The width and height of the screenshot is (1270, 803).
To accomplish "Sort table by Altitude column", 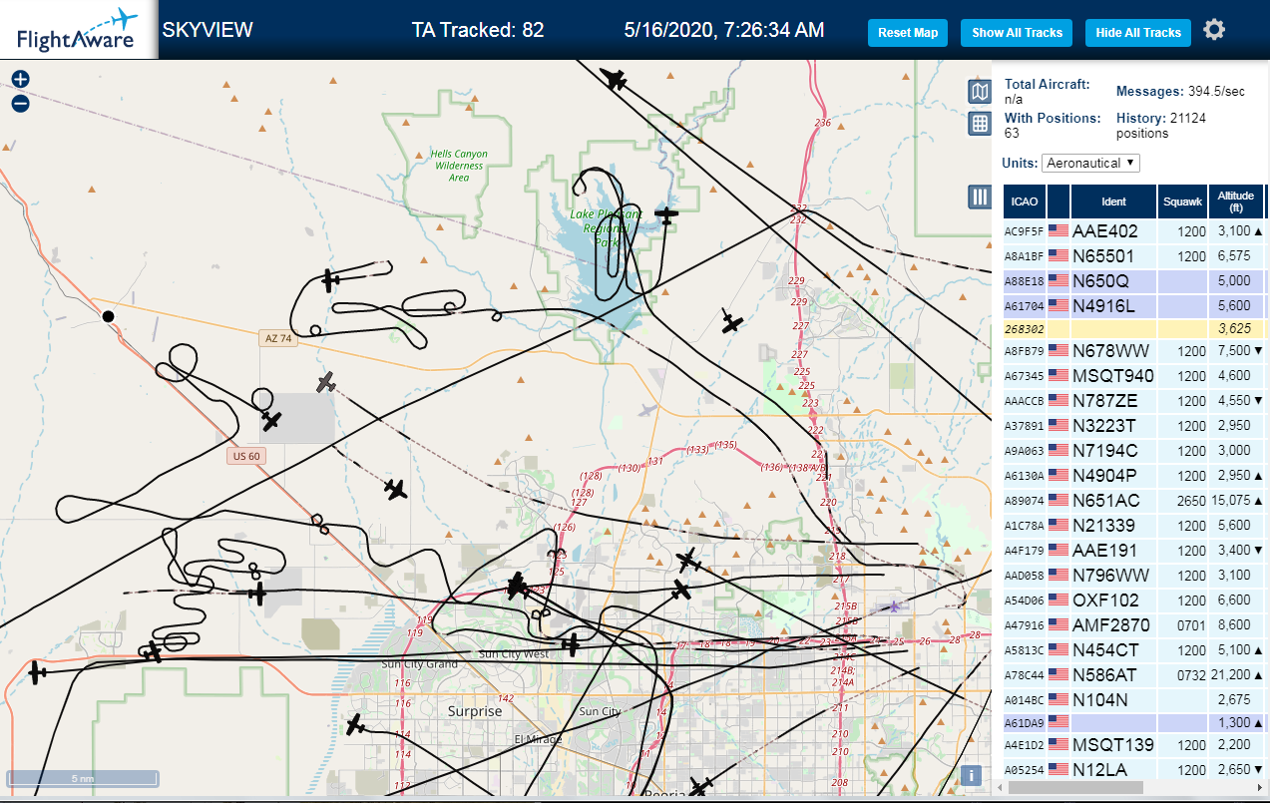I will [x=1236, y=201].
